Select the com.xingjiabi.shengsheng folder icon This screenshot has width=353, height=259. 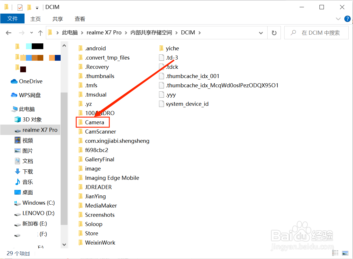click(81, 141)
